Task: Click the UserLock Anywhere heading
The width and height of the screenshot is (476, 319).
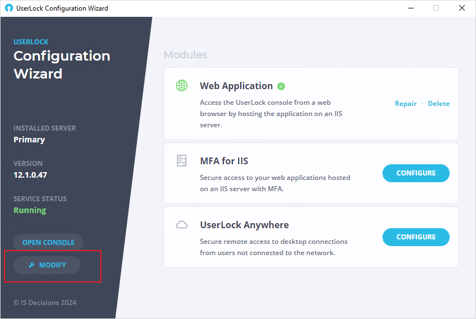Action: 244,225
